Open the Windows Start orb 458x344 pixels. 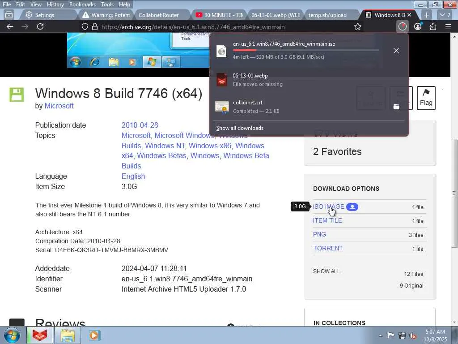pyautogui.click(x=12, y=335)
